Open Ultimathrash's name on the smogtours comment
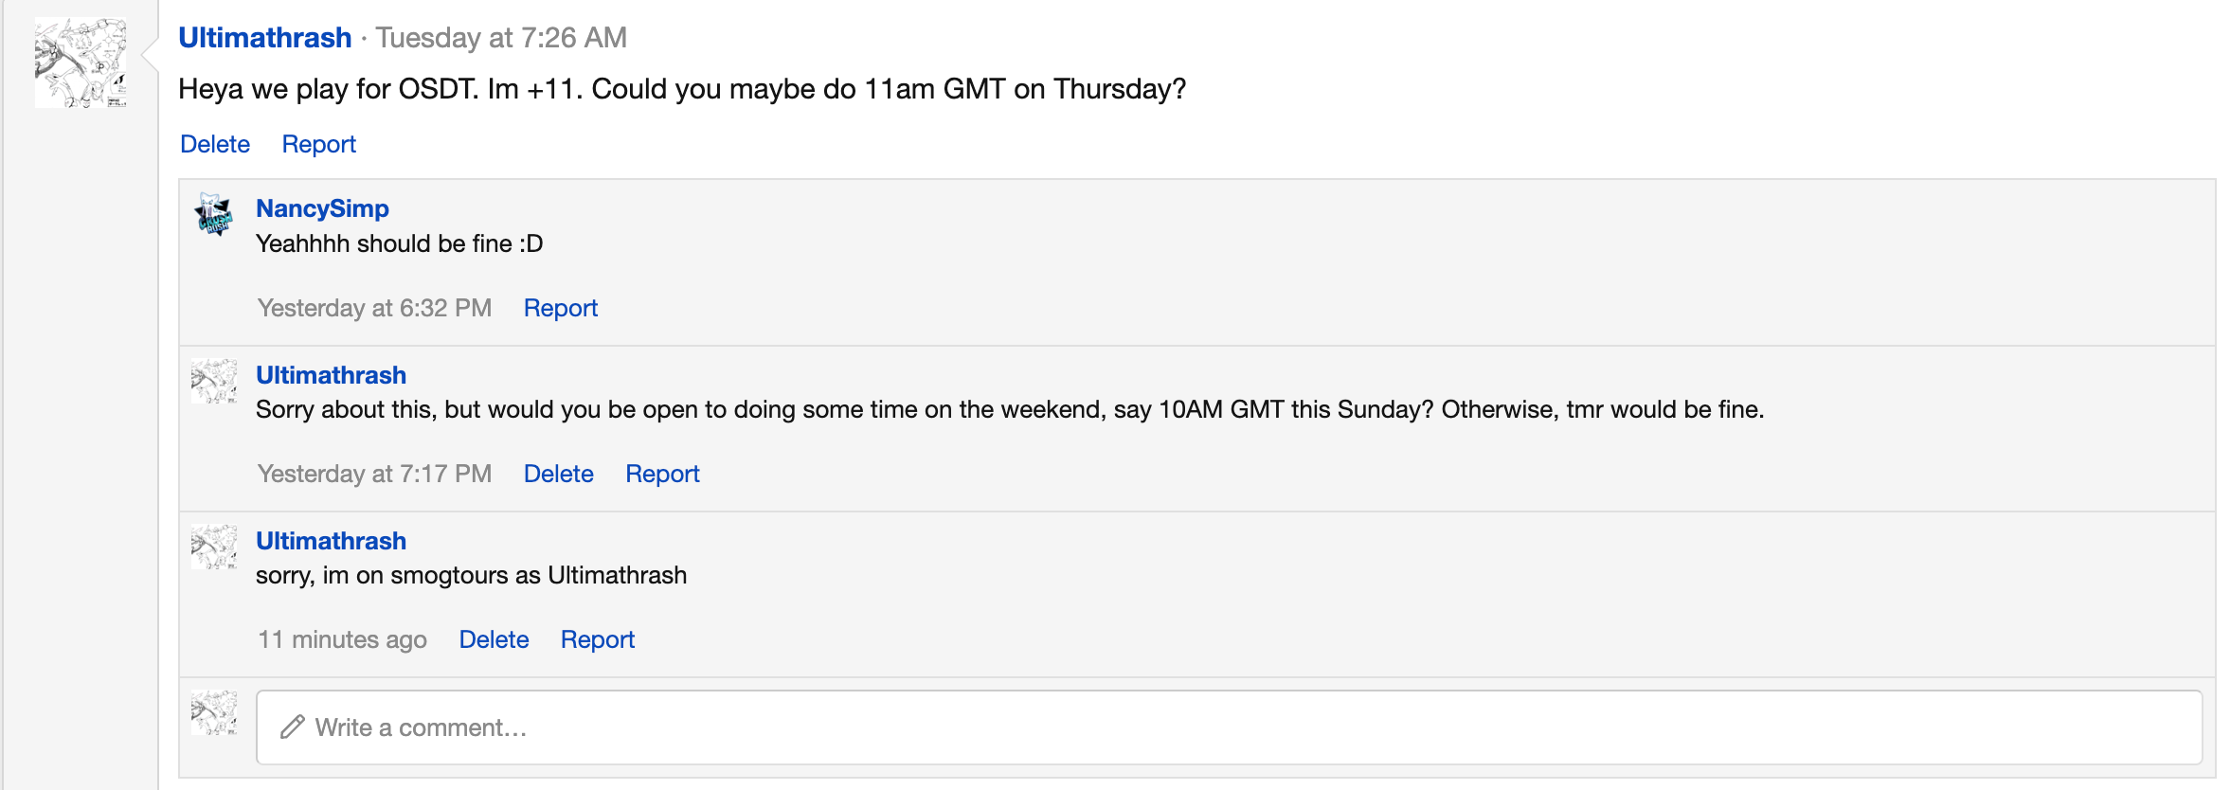2230x790 pixels. [331, 541]
